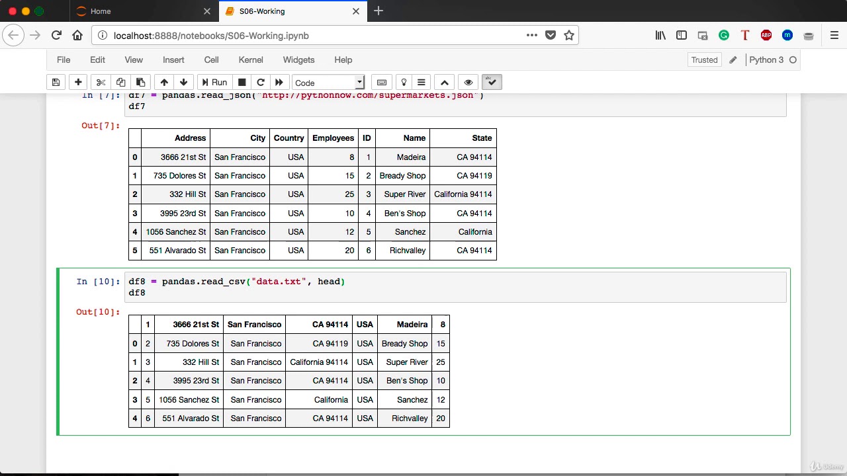Click the pencil edit icon near Trusted
The image size is (847, 476).
point(733,60)
